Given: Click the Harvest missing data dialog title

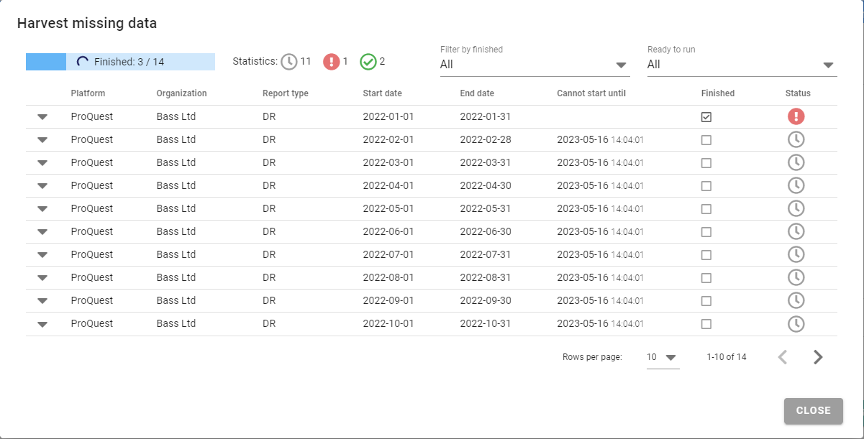Looking at the screenshot, I should point(87,24).
